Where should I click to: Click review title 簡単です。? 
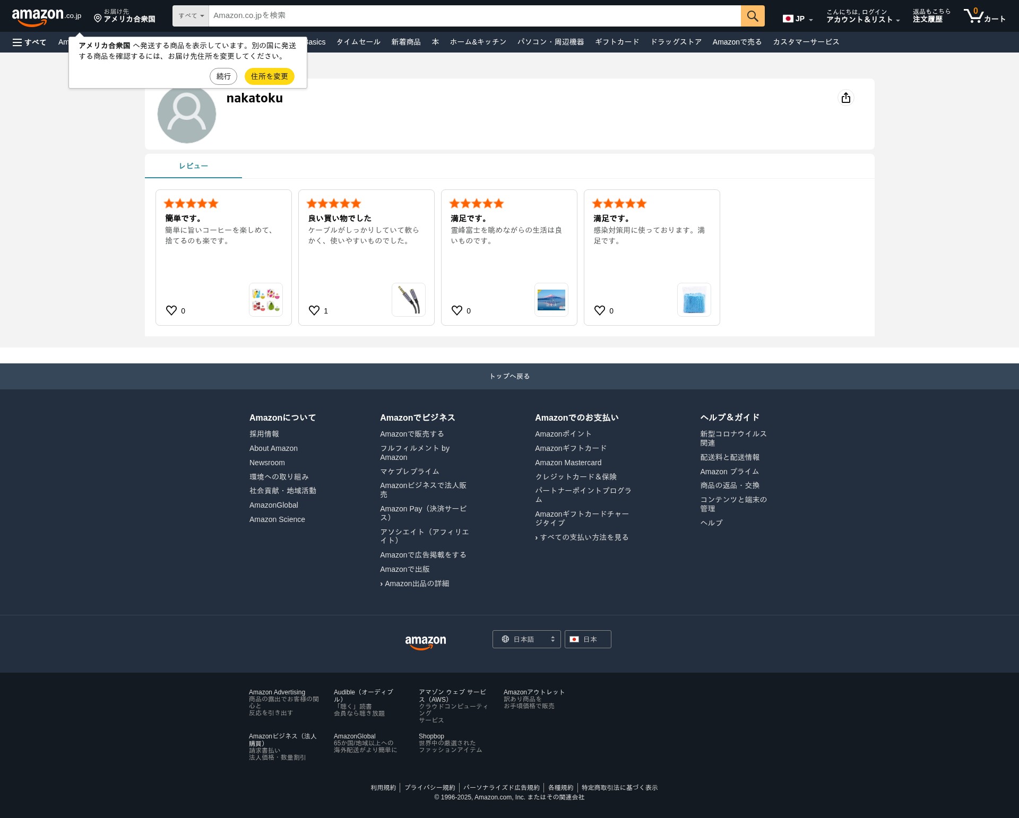click(184, 218)
